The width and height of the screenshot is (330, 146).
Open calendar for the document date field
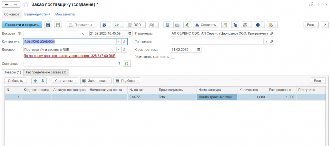(x=130, y=33)
